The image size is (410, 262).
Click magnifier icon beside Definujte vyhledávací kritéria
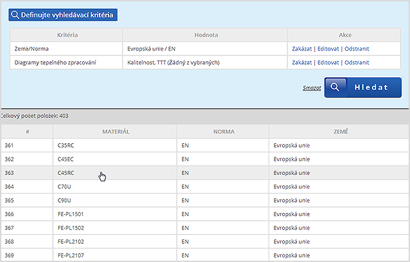tap(15, 15)
